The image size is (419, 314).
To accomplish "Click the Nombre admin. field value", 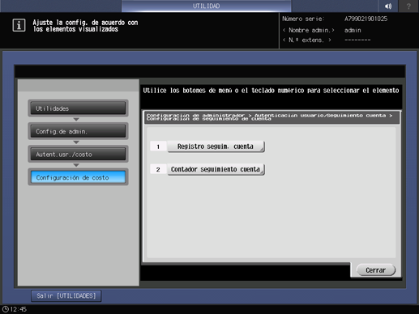I will coord(353,30).
